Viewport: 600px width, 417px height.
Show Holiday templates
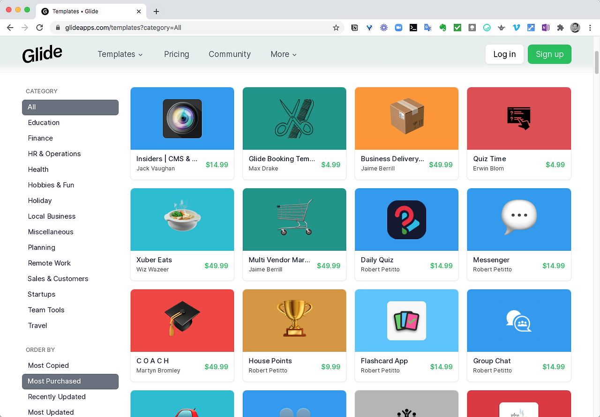click(x=40, y=201)
